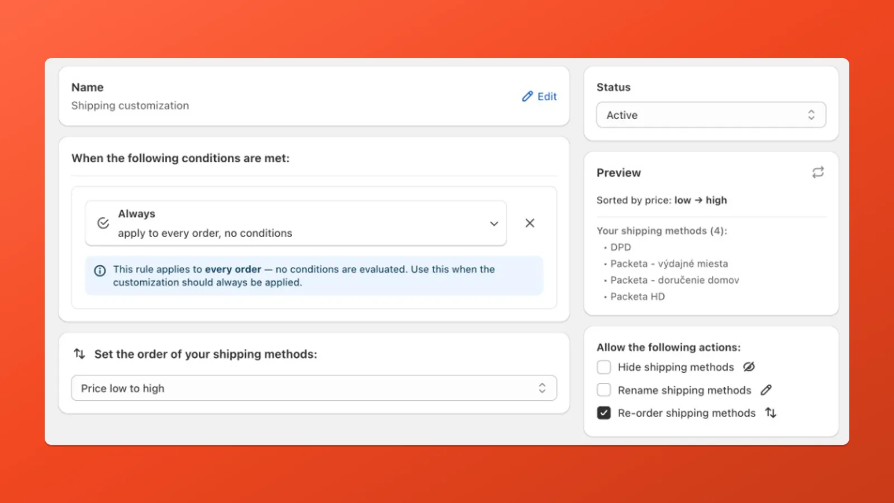The width and height of the screenshot is (894, 503).
Task: Click the Edit link for the Name field
Action: (546, 96)
